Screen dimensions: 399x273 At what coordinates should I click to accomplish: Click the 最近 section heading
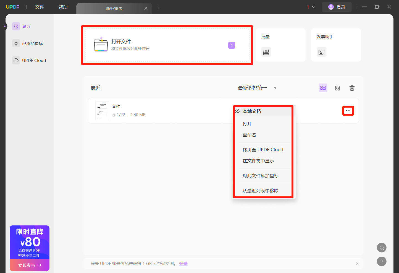pyautogui.click(x=95, y=88)
